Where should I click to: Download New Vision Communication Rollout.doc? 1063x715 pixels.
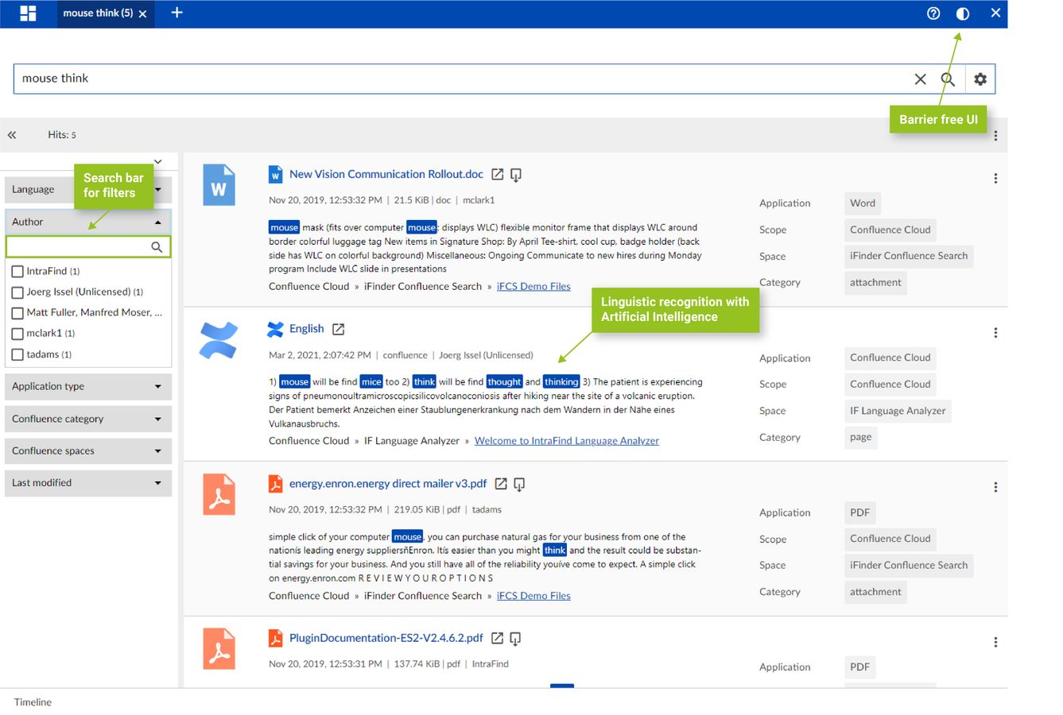pos(516,175)
